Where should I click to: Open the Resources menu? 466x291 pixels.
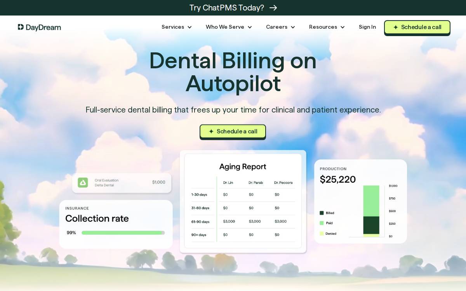click(327, 27)
